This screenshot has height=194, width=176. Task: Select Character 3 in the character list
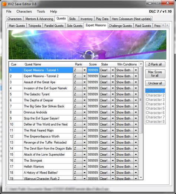tap(155, 100)
